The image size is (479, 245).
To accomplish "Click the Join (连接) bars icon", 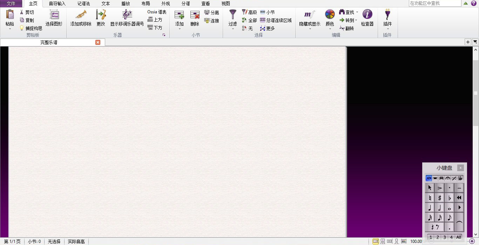I will 207,21.
